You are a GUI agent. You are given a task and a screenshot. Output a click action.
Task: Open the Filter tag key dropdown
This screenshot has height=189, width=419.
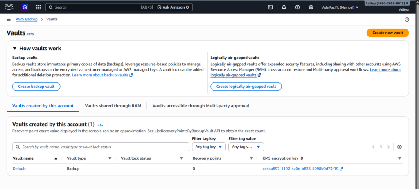(x=209, y=147)
